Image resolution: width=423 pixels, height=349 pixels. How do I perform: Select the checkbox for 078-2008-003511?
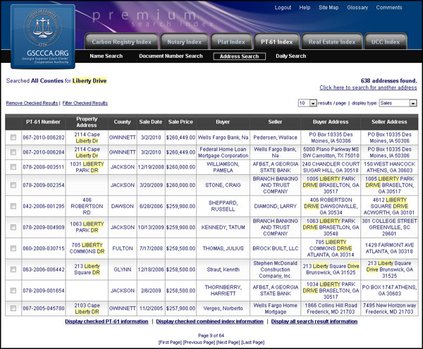tap(13, 167)
